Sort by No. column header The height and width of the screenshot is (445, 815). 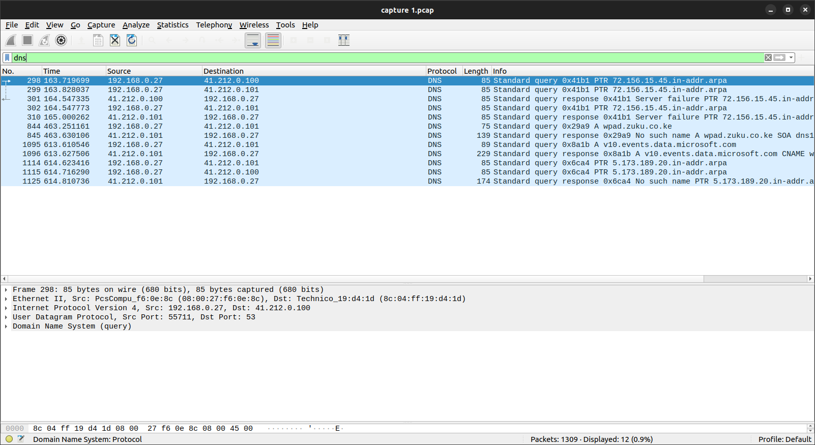click(21, 71)
